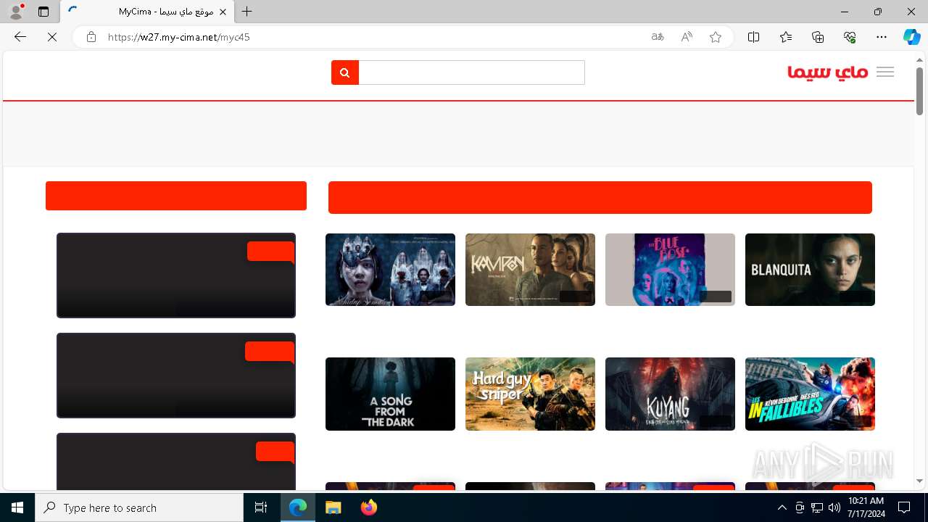
Task: Click the taskbar search box
Action: (x=139, y=507)
